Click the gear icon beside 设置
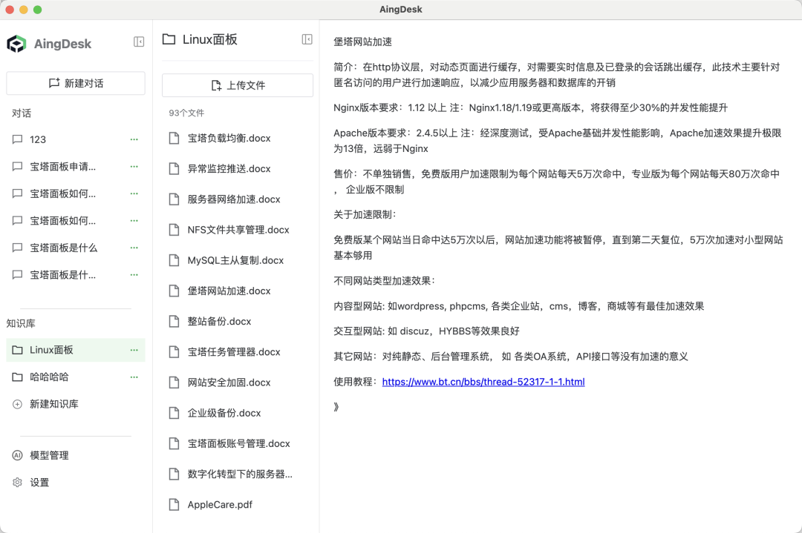 (17, 483)
